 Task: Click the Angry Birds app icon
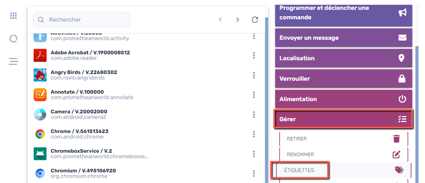[x=40, y=75]
